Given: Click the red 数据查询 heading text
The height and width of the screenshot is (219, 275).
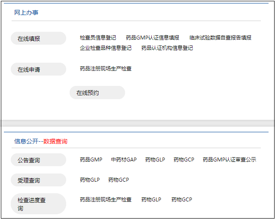Looking at the screenshot, I should pos(55,141).
